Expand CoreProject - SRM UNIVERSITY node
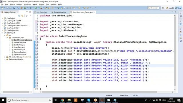 coord(2,25)
